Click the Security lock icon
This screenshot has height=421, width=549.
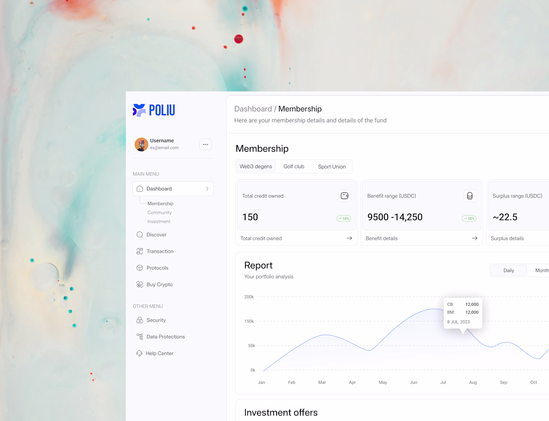(140, 320)
